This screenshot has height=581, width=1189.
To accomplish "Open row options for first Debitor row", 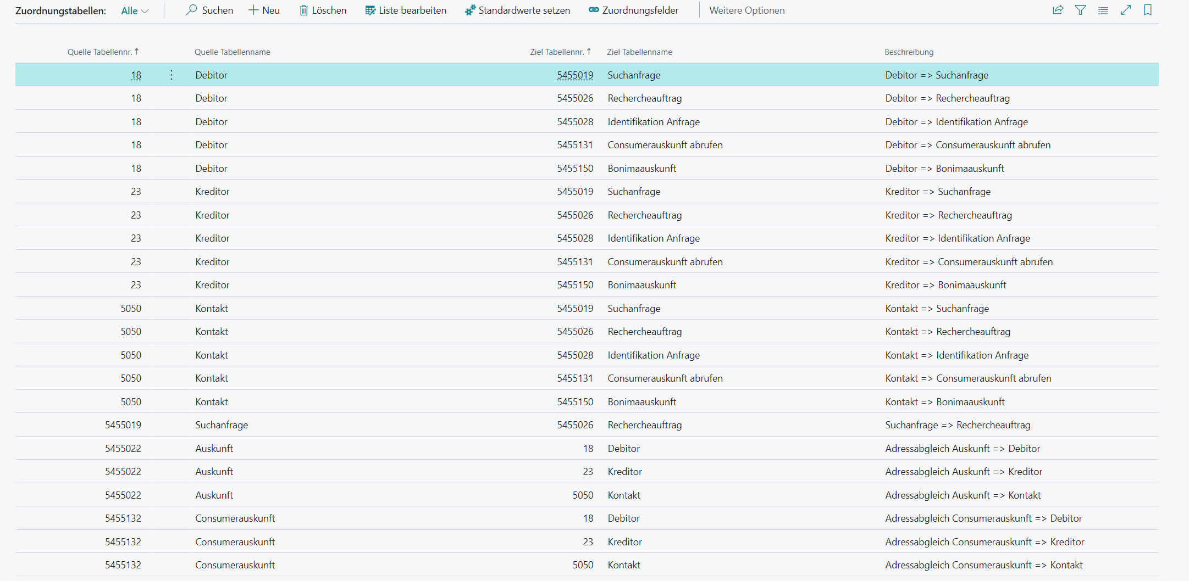I will (x=172, y=75).
